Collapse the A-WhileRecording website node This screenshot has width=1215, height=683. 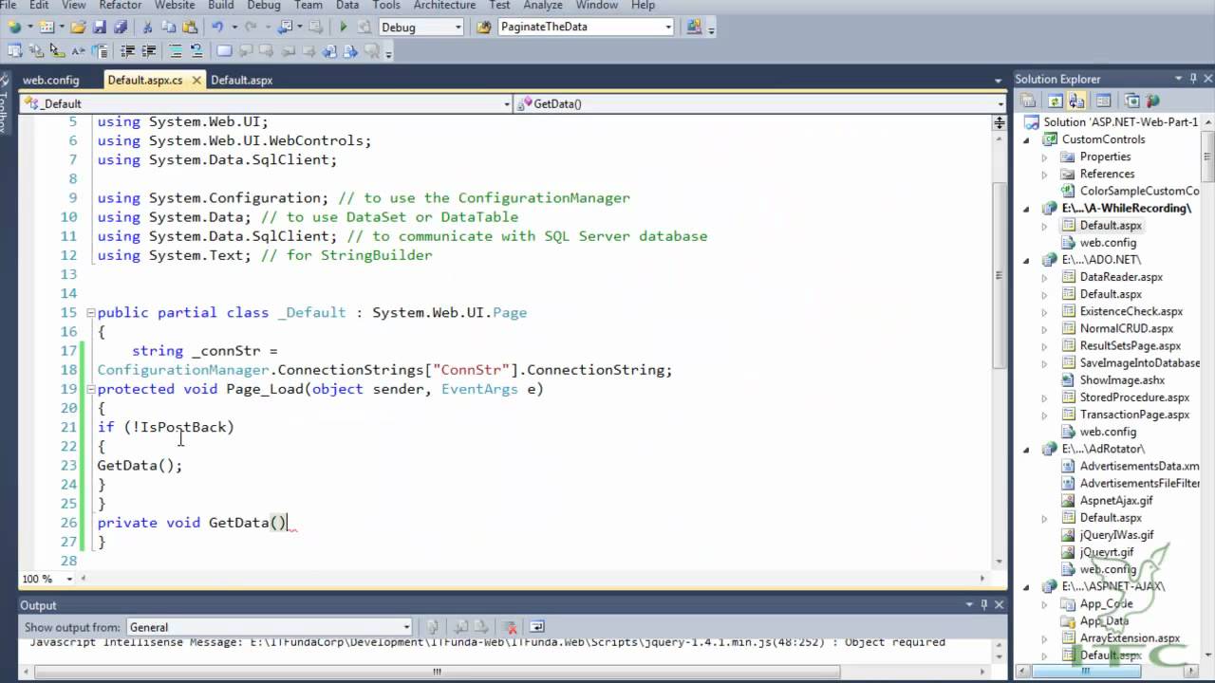1027,208
